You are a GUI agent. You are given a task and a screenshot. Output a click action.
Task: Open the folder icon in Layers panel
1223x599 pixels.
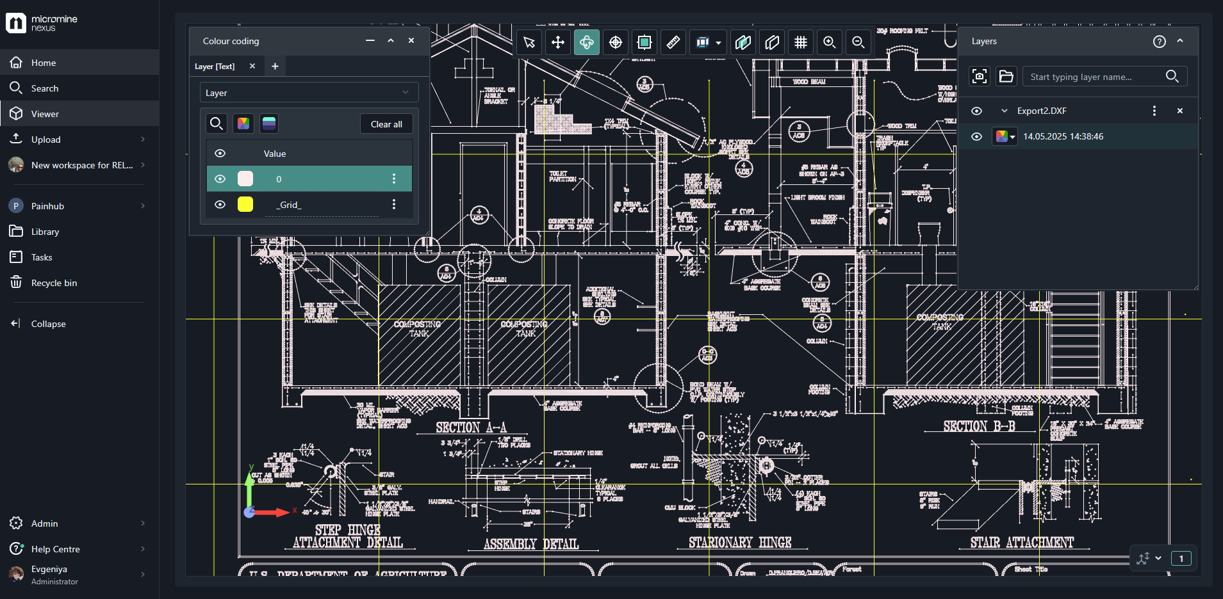point(1006,77)
